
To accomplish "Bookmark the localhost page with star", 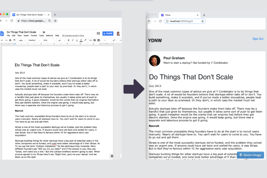I will point(202,21).
